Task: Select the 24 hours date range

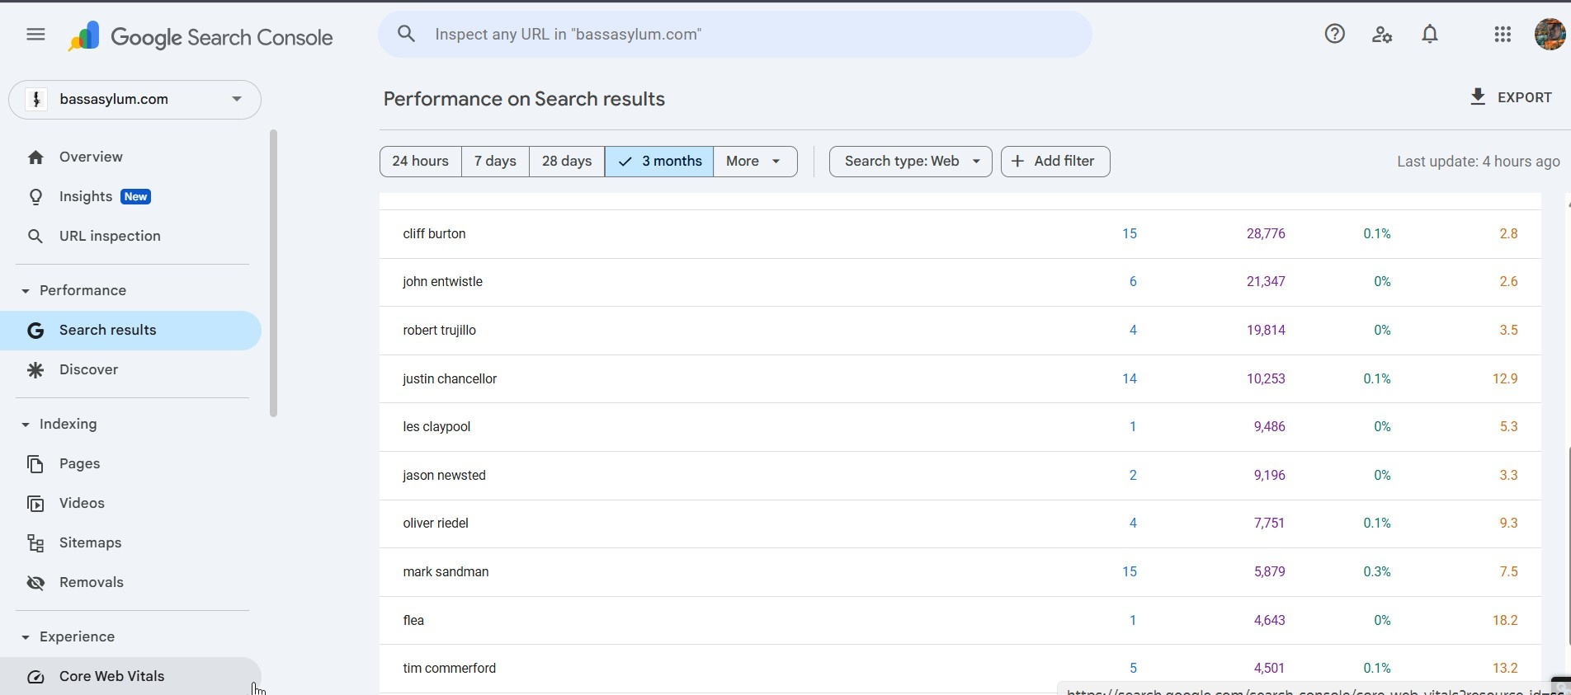Action: (x=420, y=162)
